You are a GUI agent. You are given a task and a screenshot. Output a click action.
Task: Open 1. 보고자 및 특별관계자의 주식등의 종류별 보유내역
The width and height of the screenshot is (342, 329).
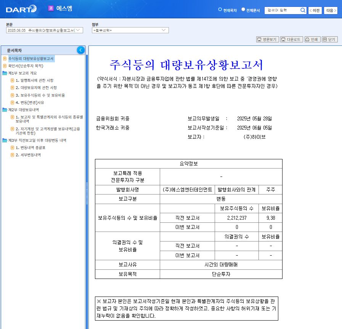[49, 119]
